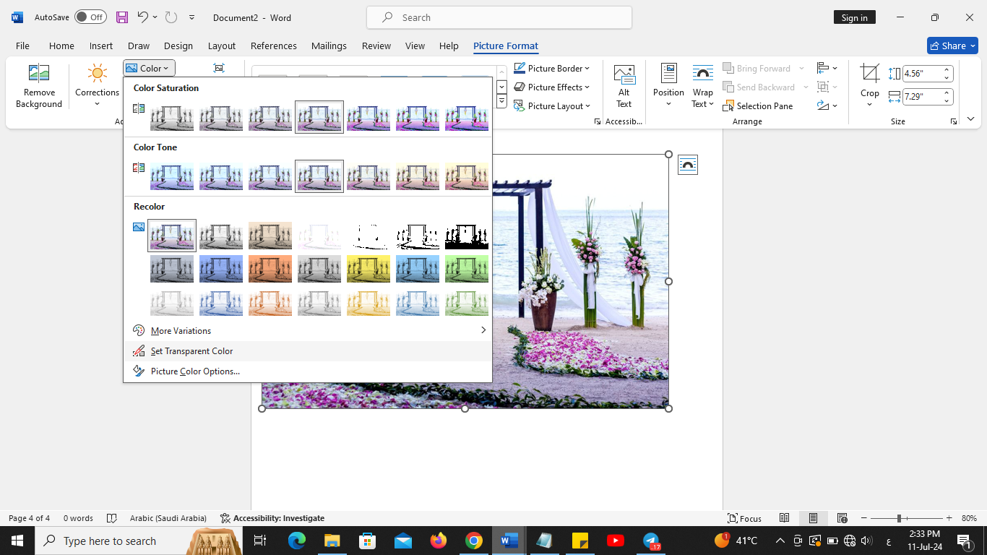Open the Picture Format tab
Screen dimensions: 987x555
(506, 46)
